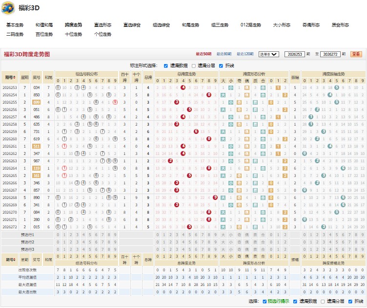
Task: Click the 最大连出数 statistics row label
Action: pos(27,292)
